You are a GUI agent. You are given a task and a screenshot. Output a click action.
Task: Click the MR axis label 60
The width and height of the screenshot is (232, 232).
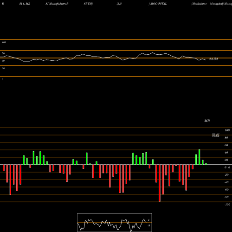[x=226, y=145]
